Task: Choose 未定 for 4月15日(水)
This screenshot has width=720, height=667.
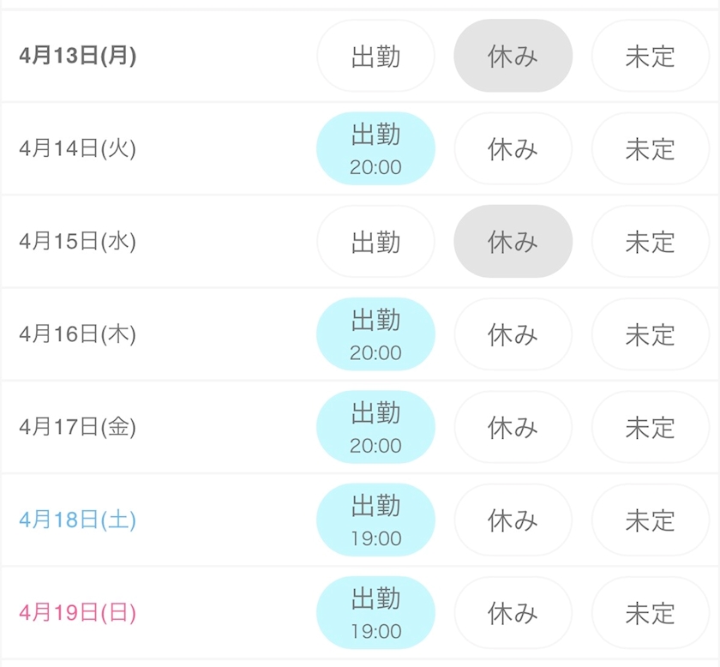Action: (x=650, y=242)
